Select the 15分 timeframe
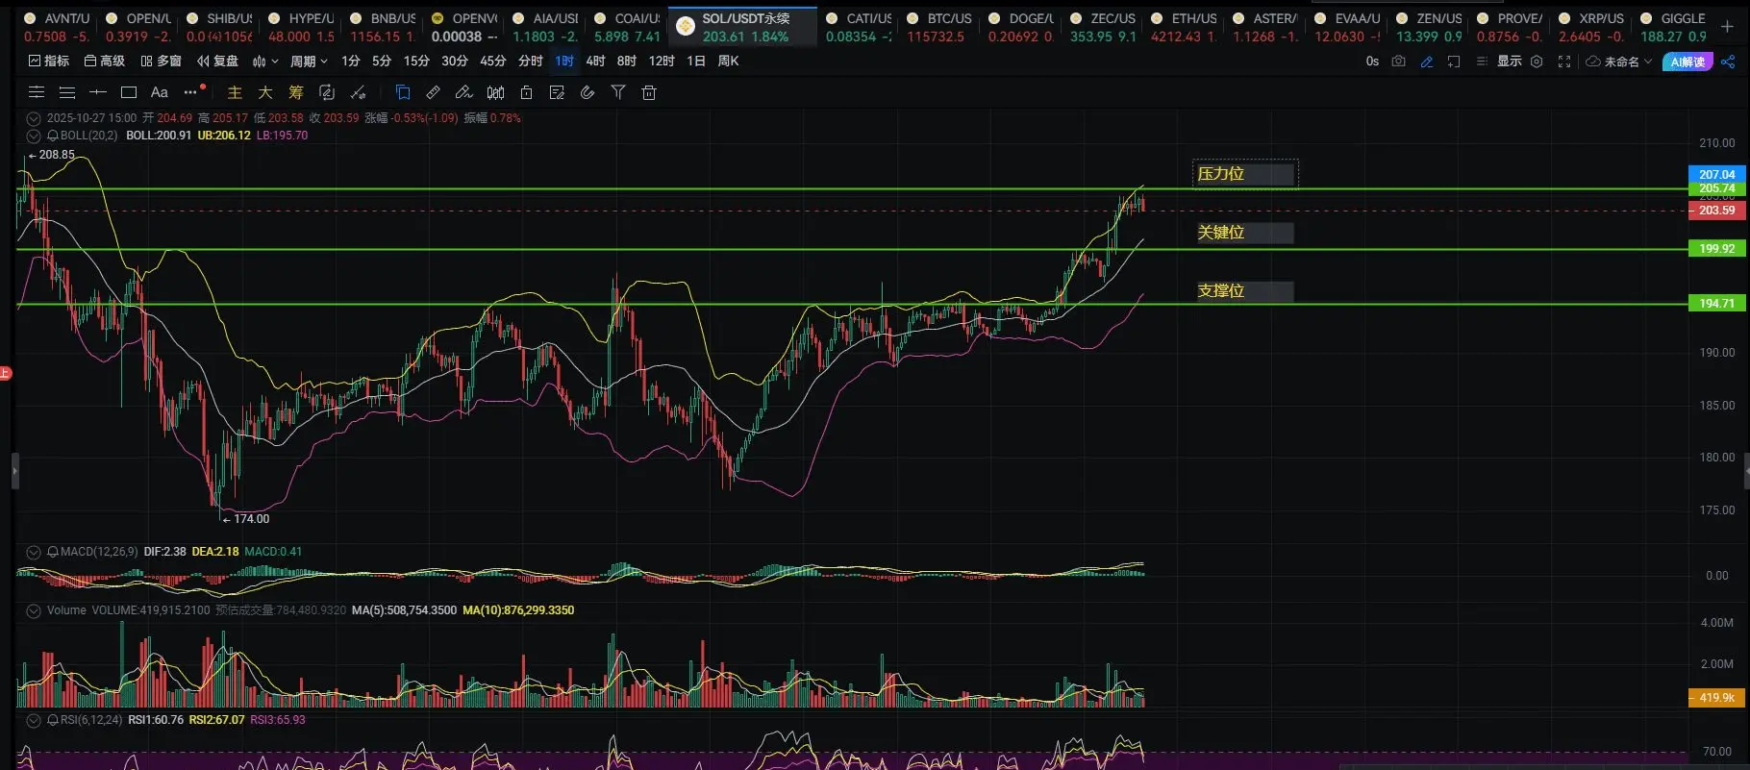This screenshot has width=1750, height=770. point(416,61)
